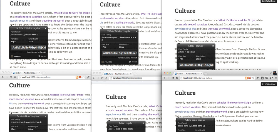Open new tab in Adelle Sans window
This screenshot has width=278, height=132.
click(x=206, y=74)
